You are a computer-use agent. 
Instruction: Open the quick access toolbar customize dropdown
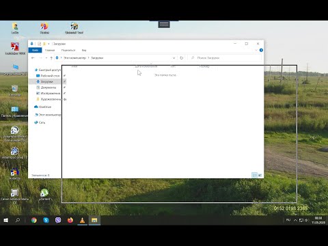pyautogui.click(x=49, y=44)
